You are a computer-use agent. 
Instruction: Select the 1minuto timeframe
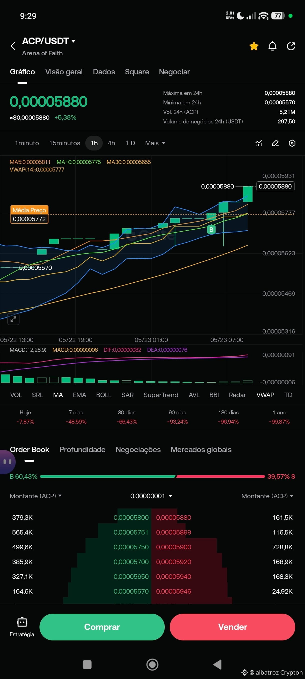point(27,143)
